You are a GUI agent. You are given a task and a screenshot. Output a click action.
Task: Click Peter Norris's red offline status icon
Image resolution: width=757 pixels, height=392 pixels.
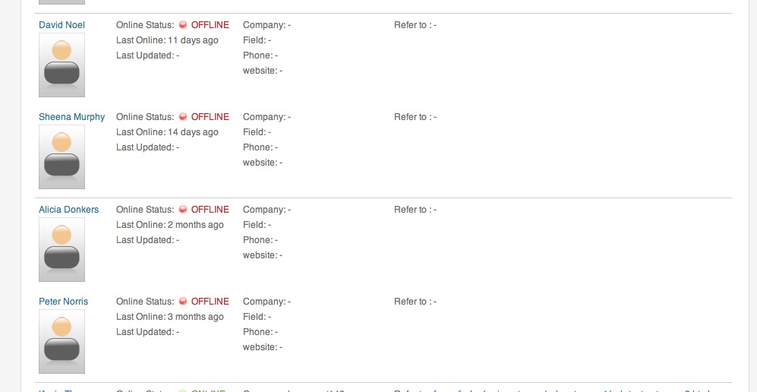pyautogui.click(x=182, y=302)
